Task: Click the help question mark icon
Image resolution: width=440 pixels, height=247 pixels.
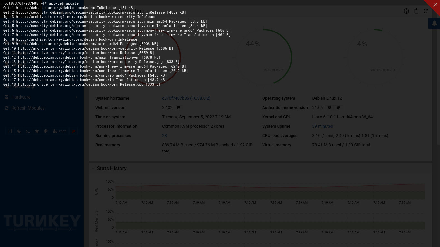Action: [406, 11]
